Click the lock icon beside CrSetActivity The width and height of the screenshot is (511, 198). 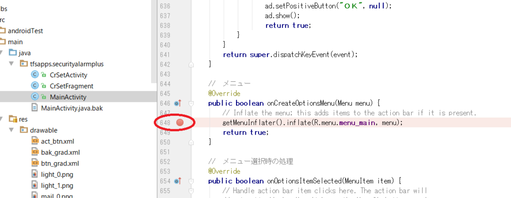[x=44, y=75]
